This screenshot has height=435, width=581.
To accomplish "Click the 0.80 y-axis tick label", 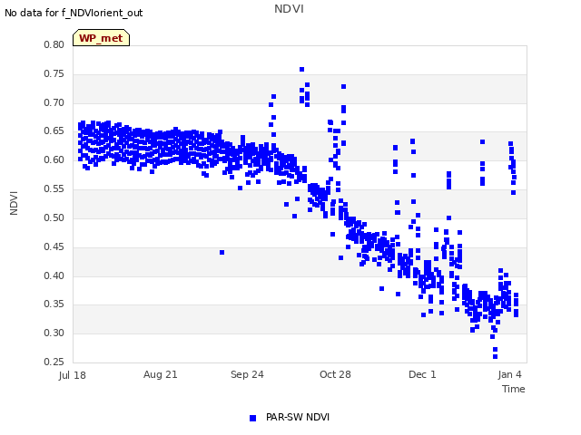I will pos(54,44).
